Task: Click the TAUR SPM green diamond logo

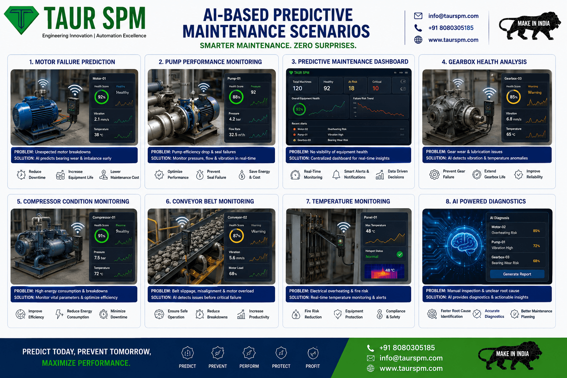Action: coord(21,20)
